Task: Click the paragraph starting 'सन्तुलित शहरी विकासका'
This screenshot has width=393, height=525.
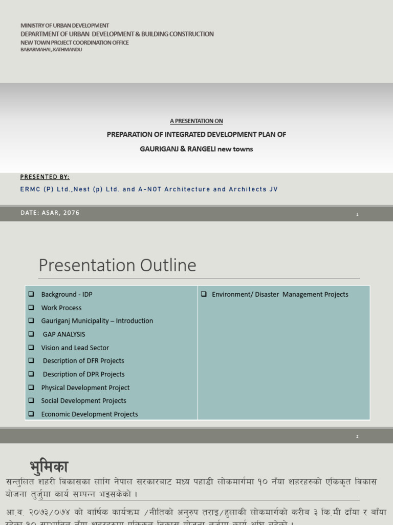Action: pyautogui.click(x=191, y=488)
